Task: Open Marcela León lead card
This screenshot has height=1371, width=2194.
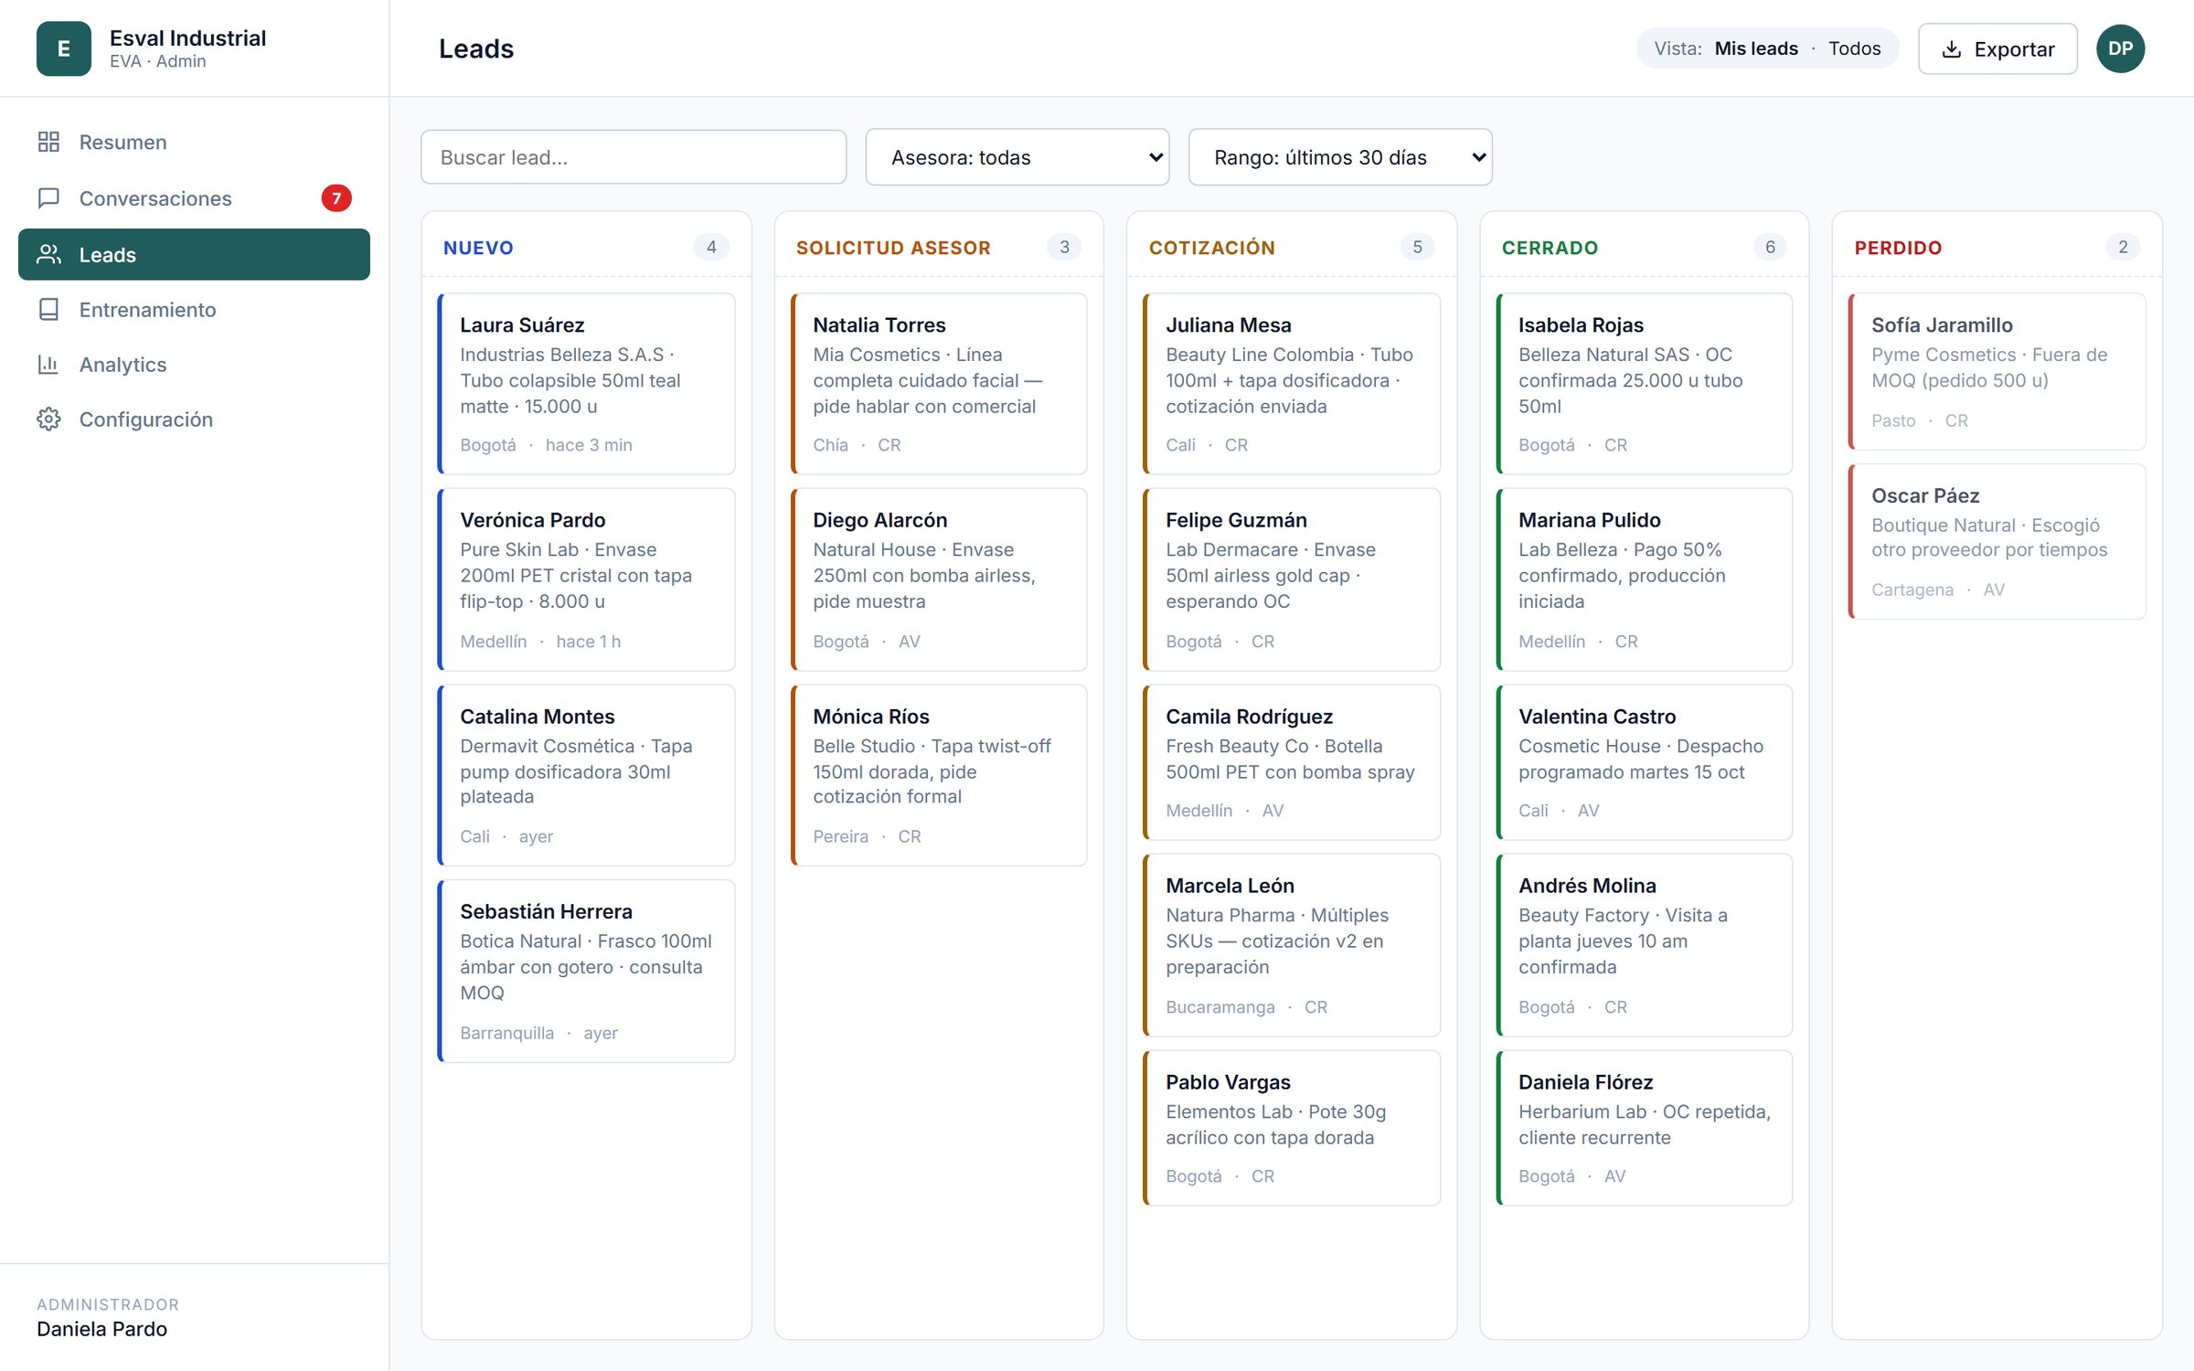Action: [x=1292, y=944]
